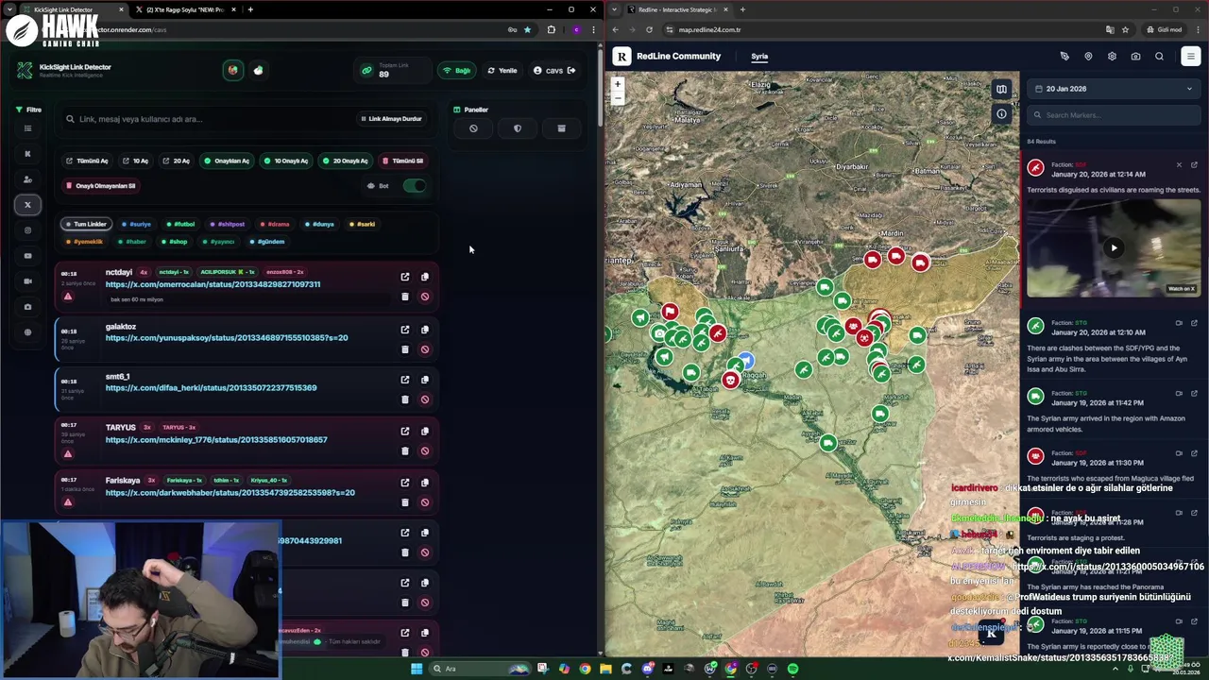Click the Onaylı Olmayanları Sil button
The width and height of the screenshot is (1209, 680).
point(100,185)
